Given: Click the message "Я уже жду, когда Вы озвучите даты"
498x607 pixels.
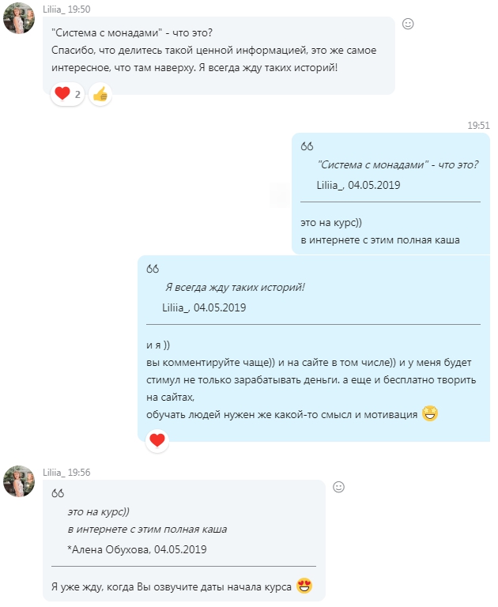Looking at the screenshot, I should [171, 586].
